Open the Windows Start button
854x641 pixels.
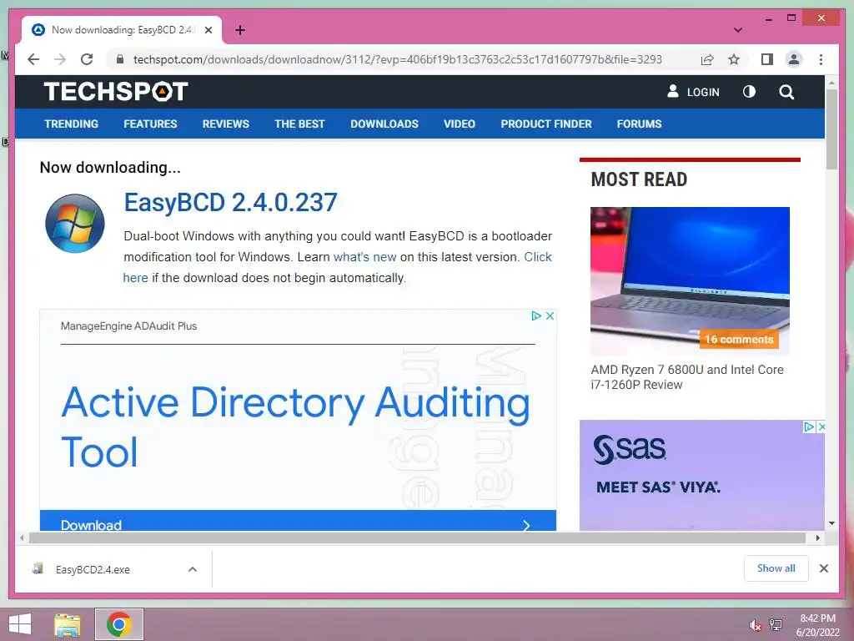coord(20,624)
